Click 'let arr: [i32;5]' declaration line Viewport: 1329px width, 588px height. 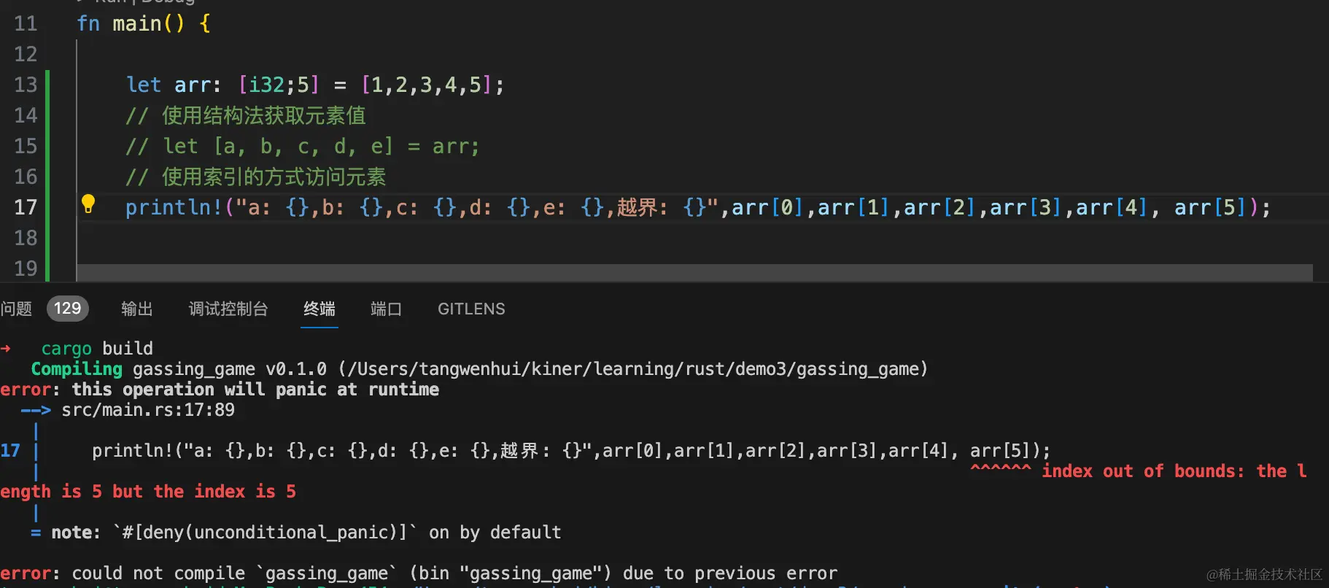point(314,85)
